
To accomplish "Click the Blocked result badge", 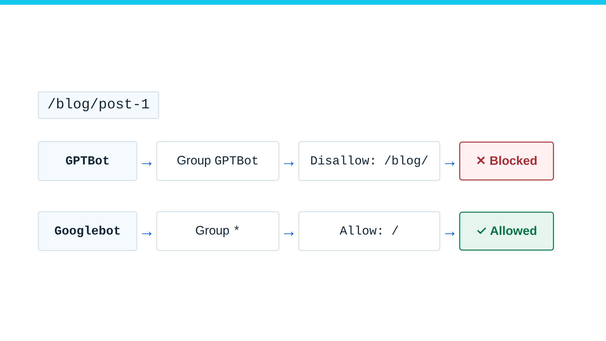I will point(506,161).
